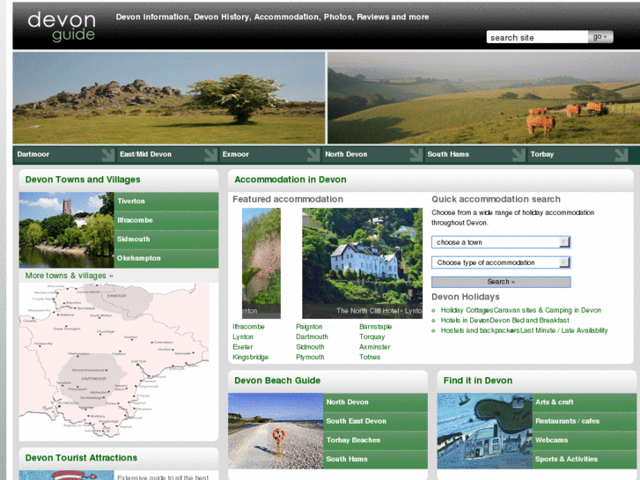Click the Devon map image
640x480 pixels.
114,361
